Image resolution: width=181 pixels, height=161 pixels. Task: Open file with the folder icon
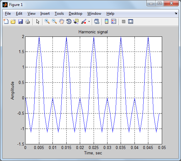(13, 21)
